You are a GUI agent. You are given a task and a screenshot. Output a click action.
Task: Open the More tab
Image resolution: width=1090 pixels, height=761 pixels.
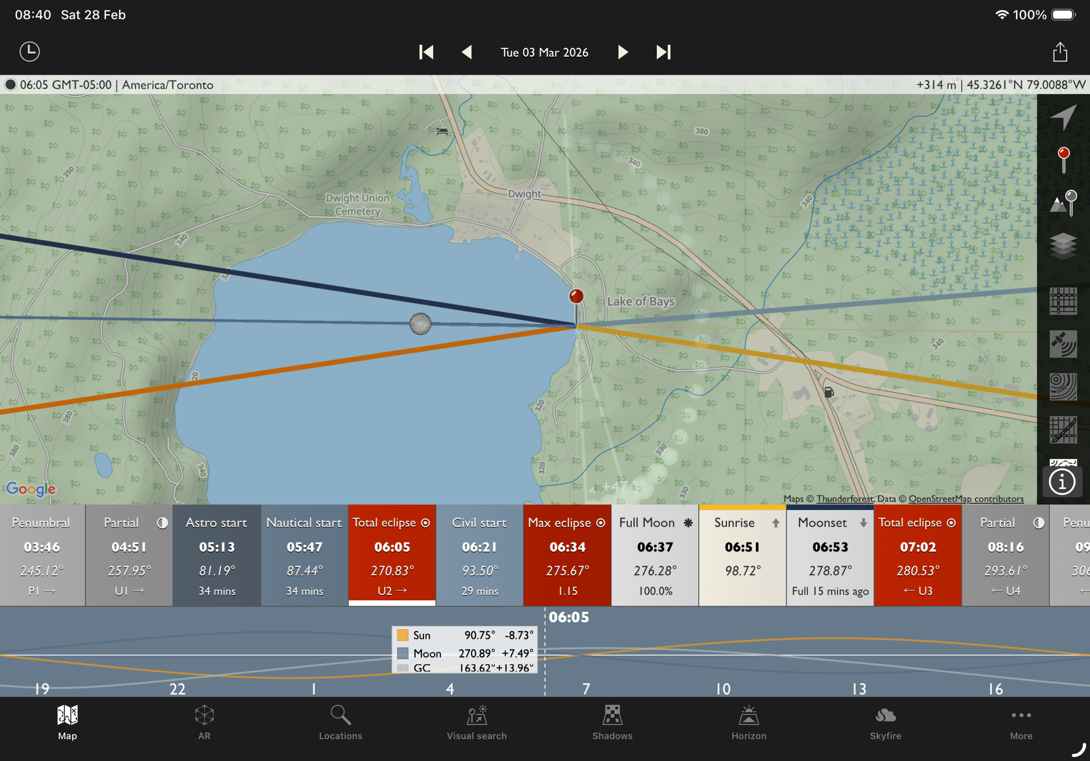tap(1021, 722)
